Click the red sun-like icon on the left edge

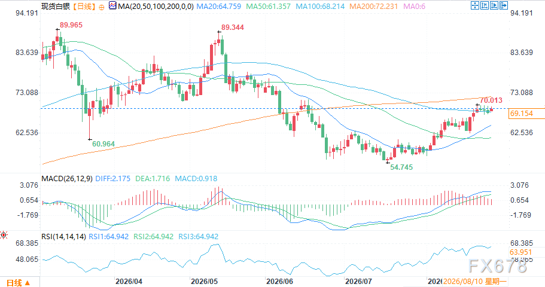click(x=4, y=235)
